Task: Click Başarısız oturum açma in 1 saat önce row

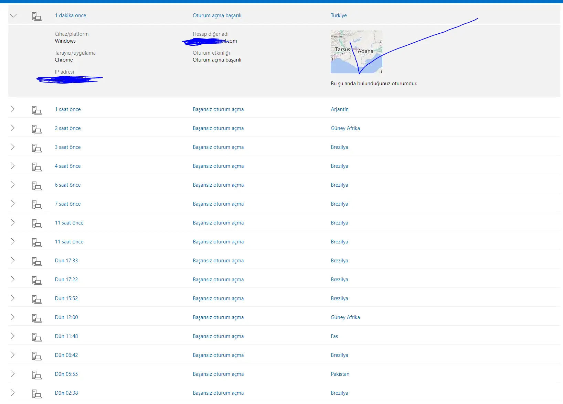Action: click(x=218, y=109)
